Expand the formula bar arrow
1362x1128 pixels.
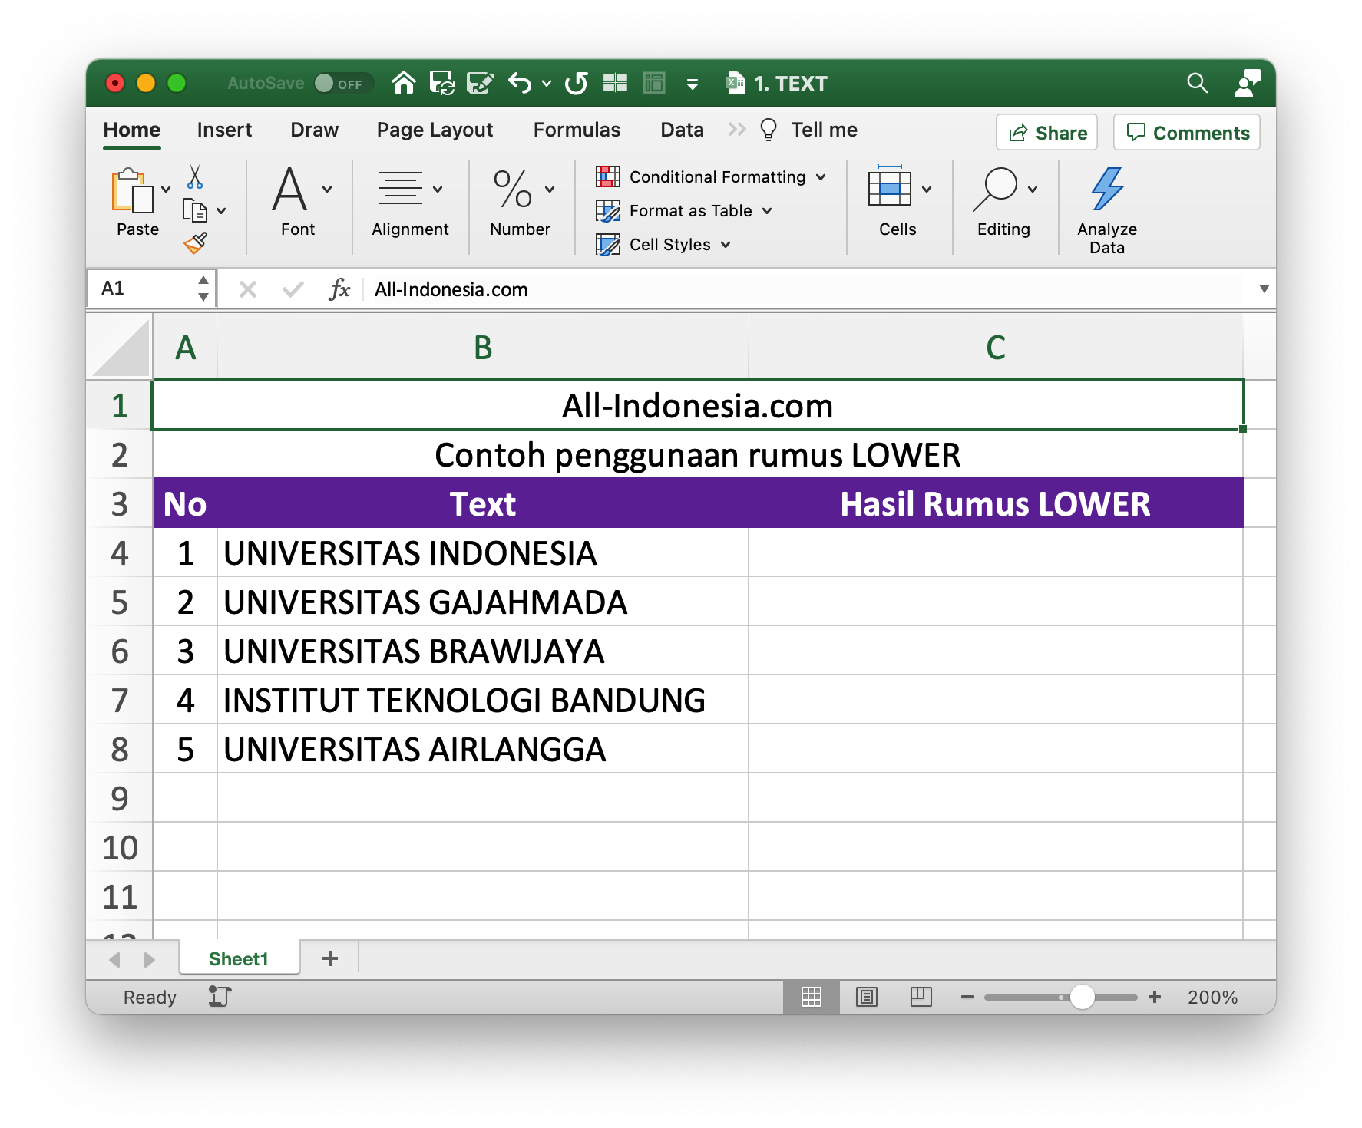[1264, 289]
